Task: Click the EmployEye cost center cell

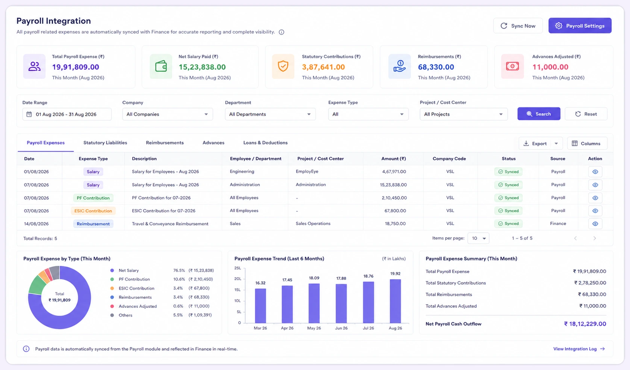Action: (307, 171)
